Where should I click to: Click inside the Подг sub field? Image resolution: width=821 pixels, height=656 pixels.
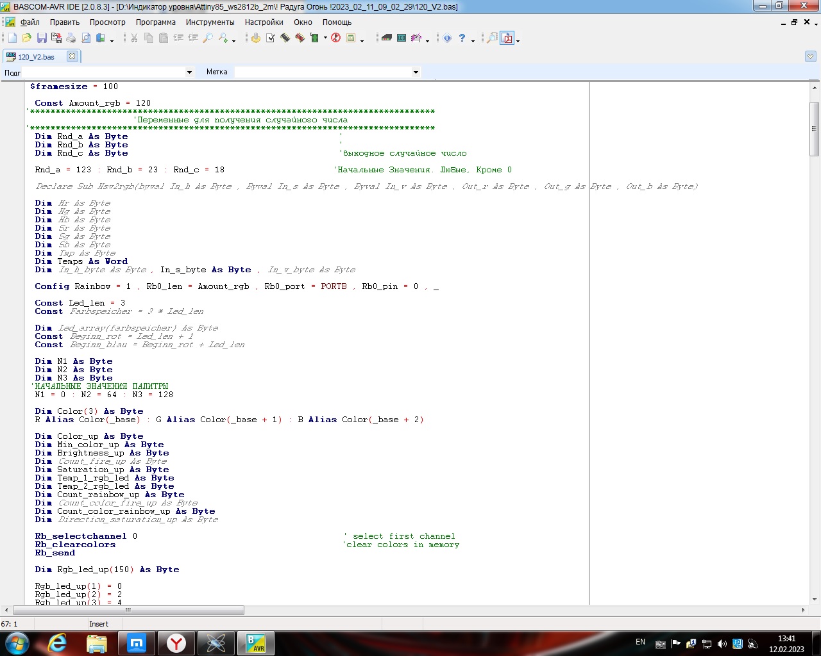tap(103, 72)
